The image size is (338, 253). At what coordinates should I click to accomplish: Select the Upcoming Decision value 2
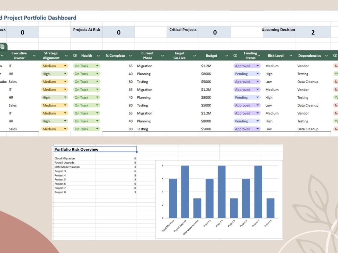(x=313, y=32)
